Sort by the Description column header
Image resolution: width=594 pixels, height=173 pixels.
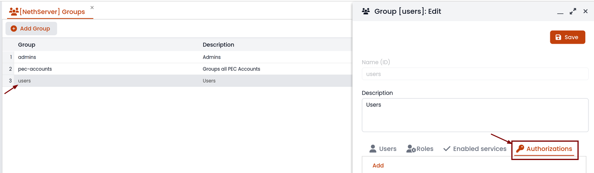pos(218,44)
